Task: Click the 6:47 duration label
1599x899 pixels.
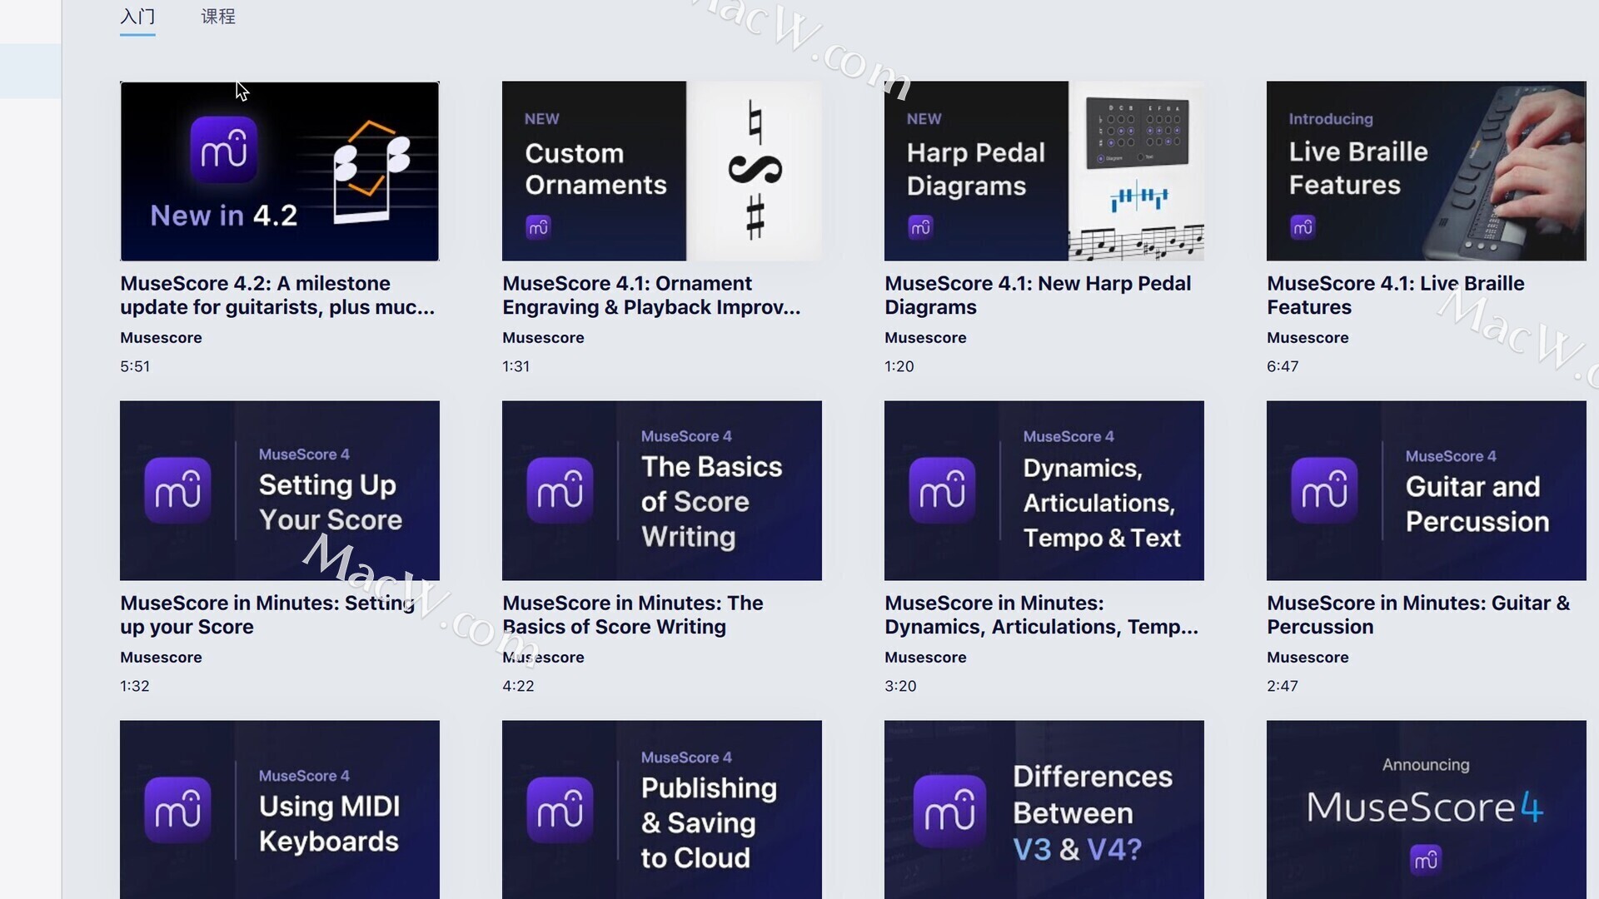Action: (1283, 366)
